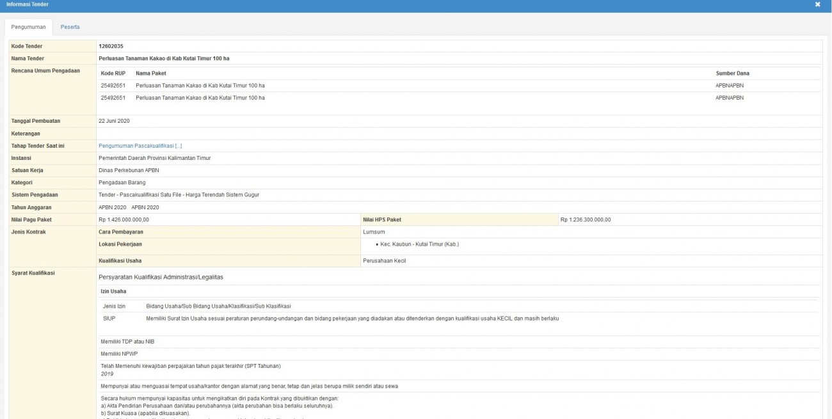Click the Pengadaan Barang category value
The image size is (832, 419).
122,182
